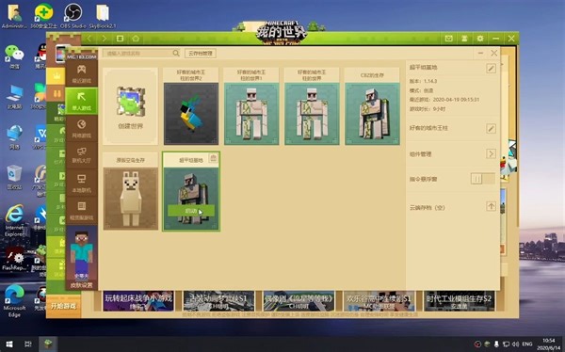The width and height of the screenshot is (565, 352).
Task: Open Task View on taskbar
Action: point(27,344)
